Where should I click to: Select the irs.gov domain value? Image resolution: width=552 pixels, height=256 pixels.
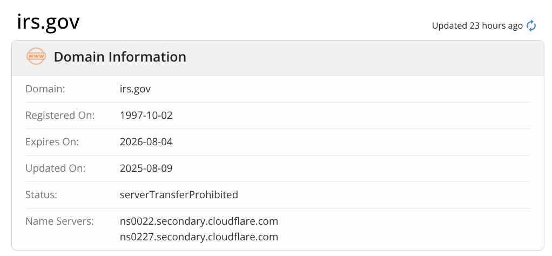(x=135, y=89)
